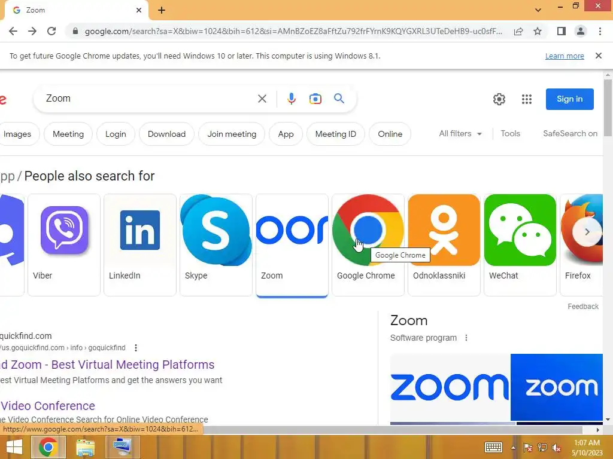Select the Join meeting chip
The image size is (613, 459).
coord(232,134)
